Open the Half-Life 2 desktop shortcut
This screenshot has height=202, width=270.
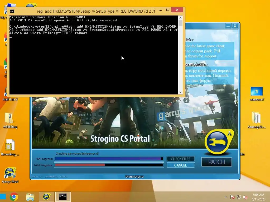[10, 94]
